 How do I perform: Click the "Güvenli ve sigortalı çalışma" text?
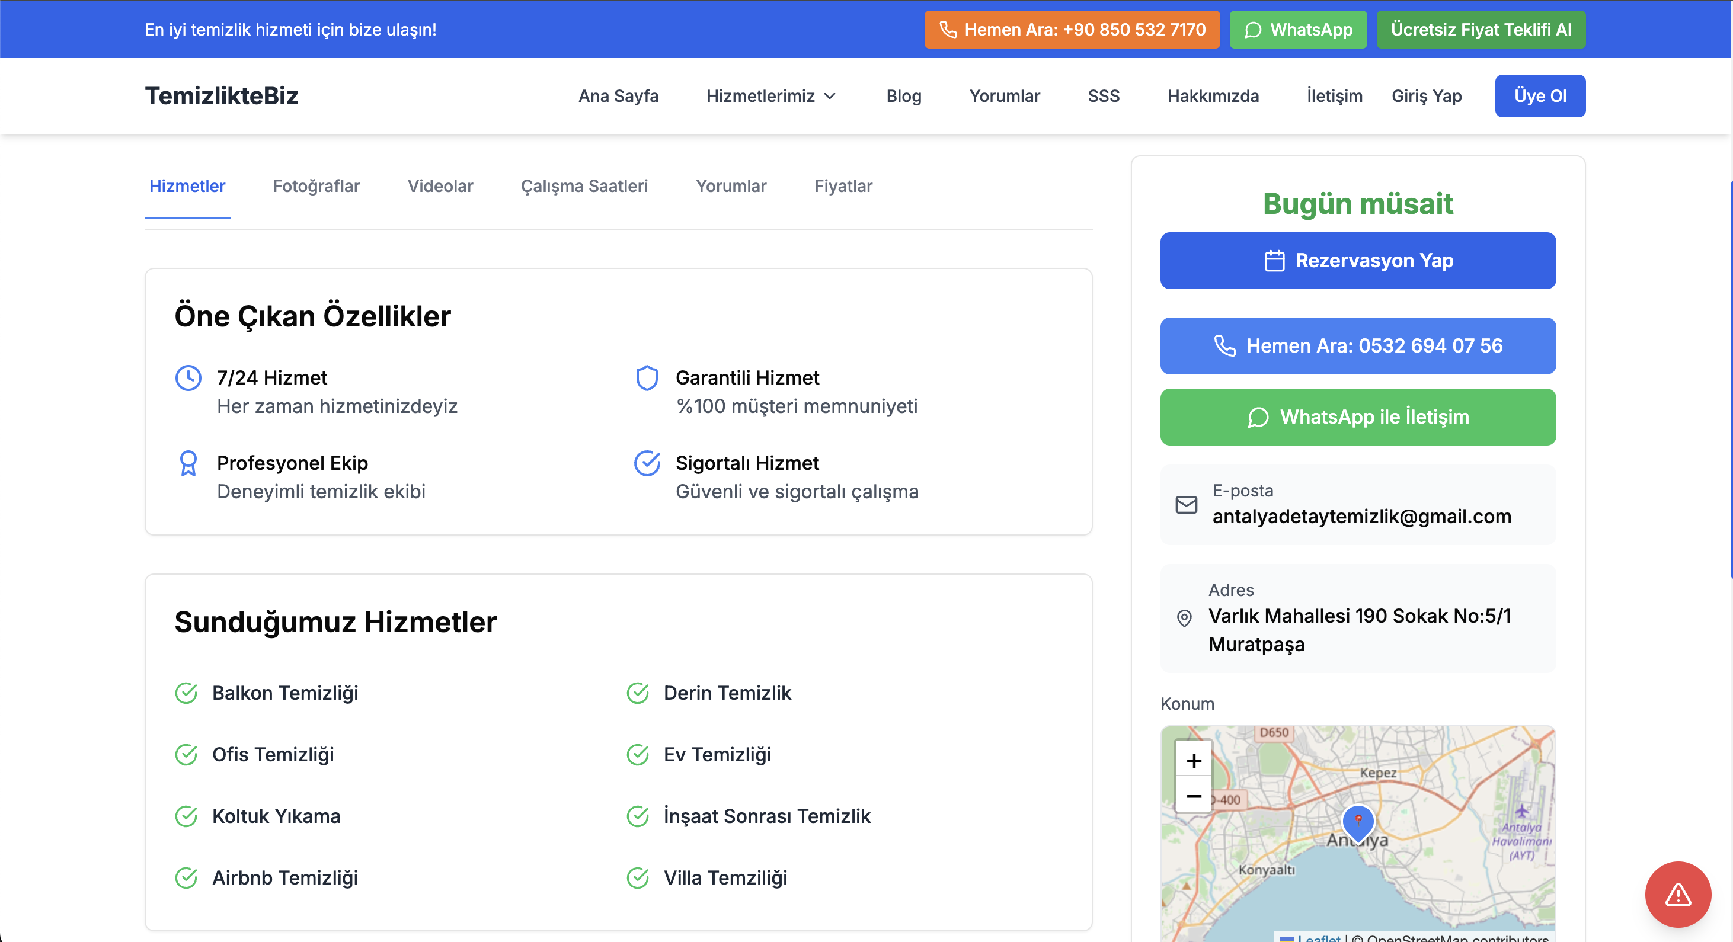(x=797, y=492)
